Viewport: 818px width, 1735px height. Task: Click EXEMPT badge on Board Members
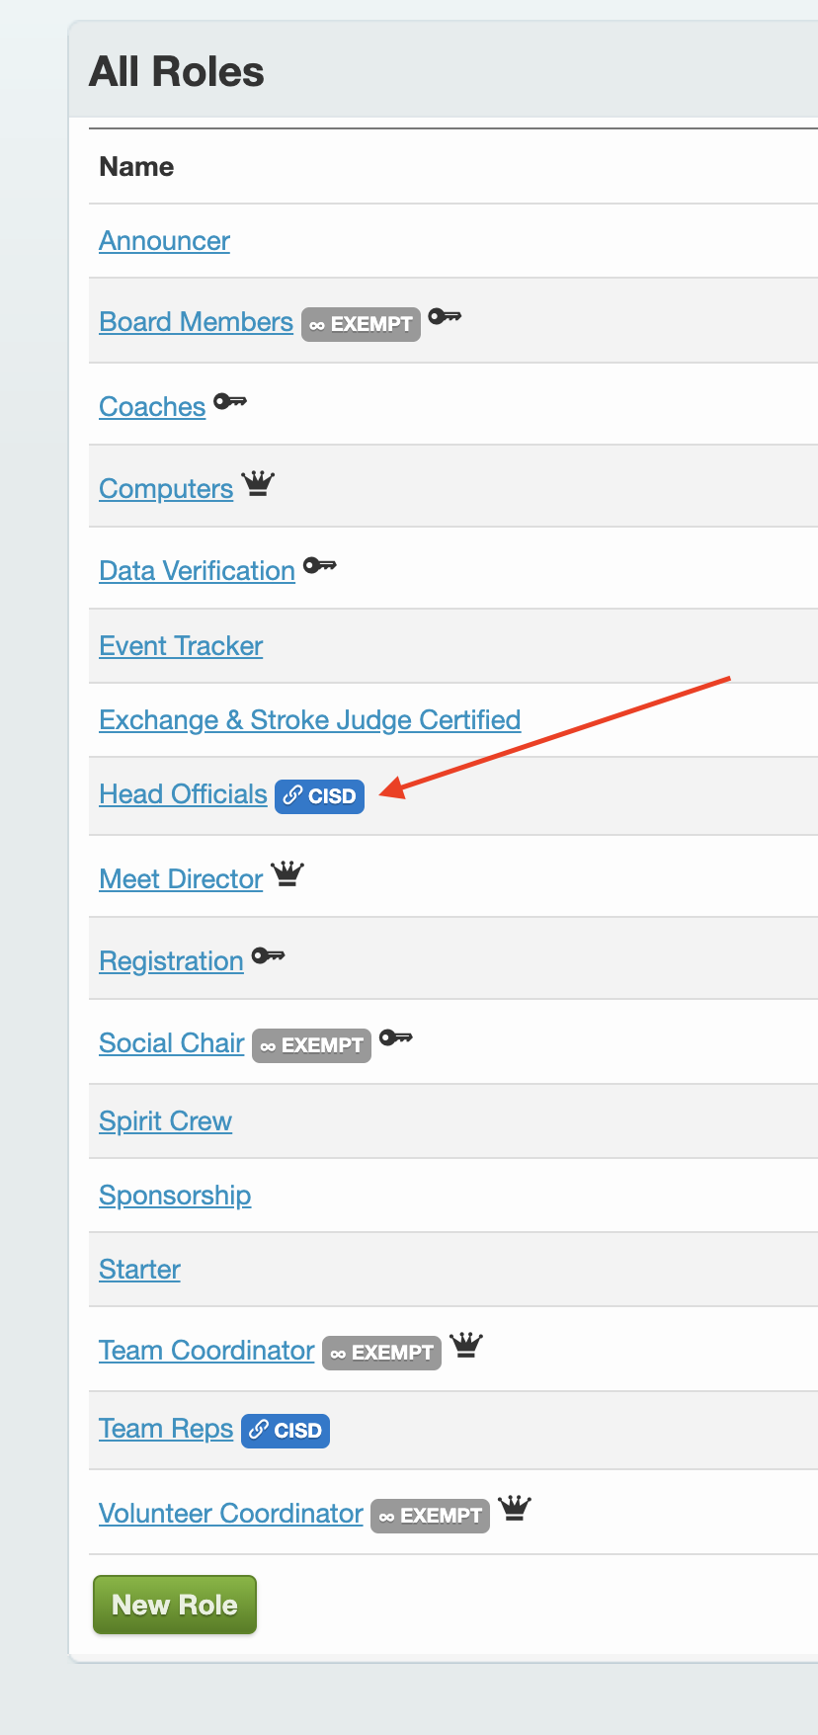(361, 324)
